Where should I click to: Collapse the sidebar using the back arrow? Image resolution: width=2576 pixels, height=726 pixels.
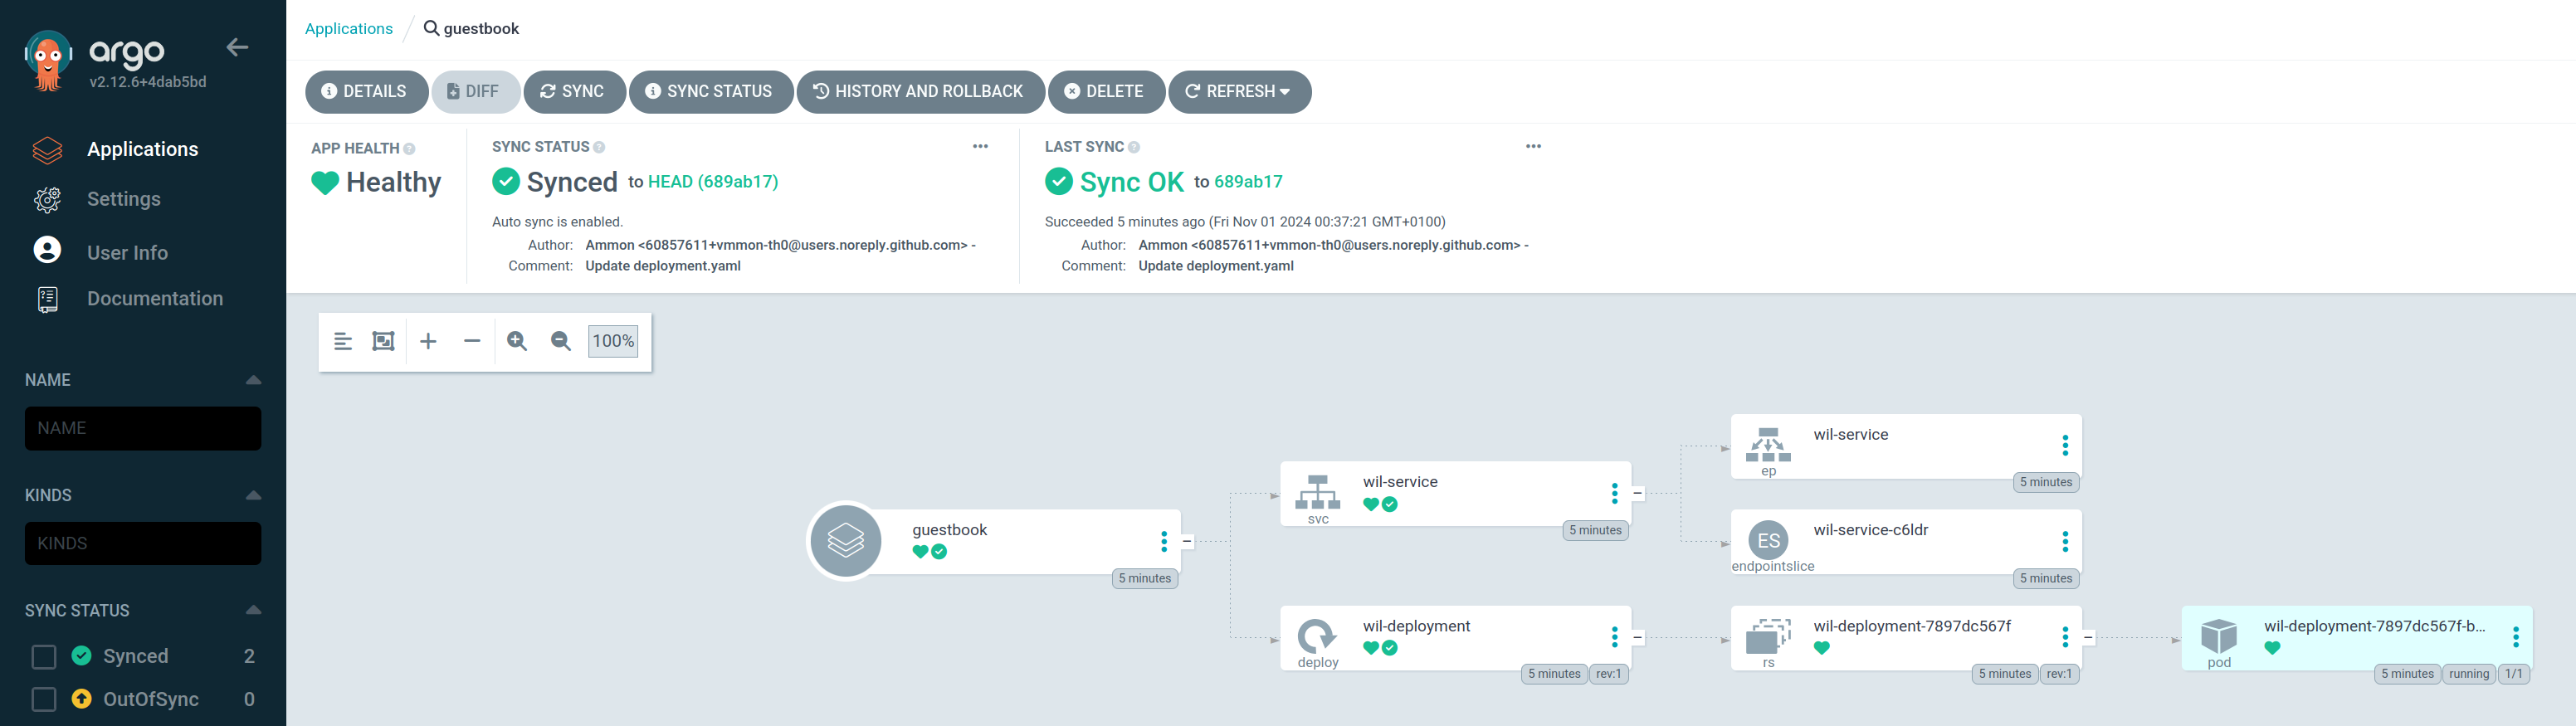pos(237,47)
